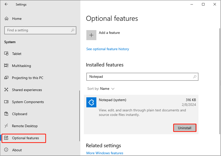This screenshot has width=221, height=156.
Task: Go to Shared experiences
Action: coord(27,90)
